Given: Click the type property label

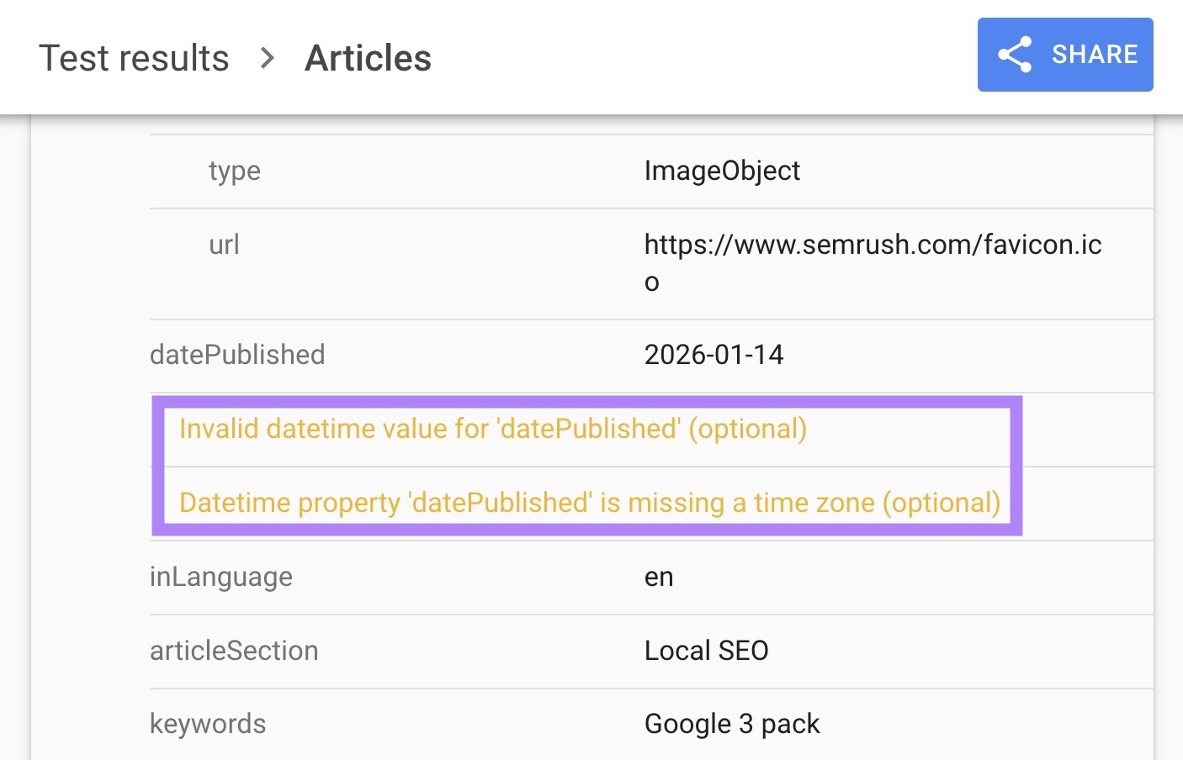Looking at the screenshot, I should point(234,171).
